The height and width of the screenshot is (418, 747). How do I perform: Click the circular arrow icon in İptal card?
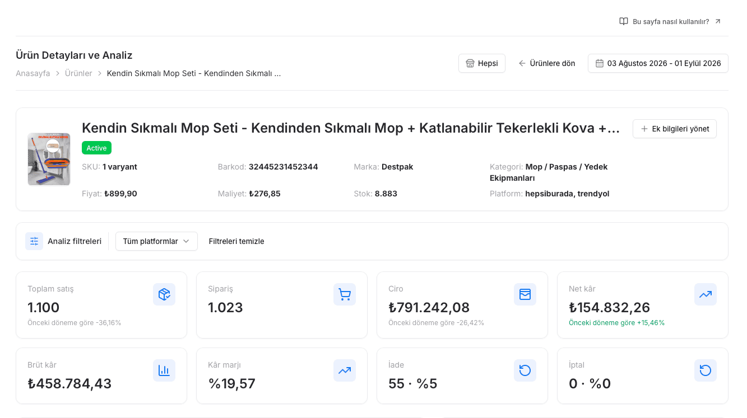point(706,370)
